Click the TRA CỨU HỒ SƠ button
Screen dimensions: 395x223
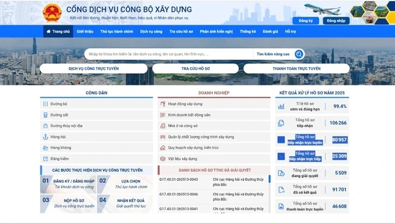coord(196,68)
